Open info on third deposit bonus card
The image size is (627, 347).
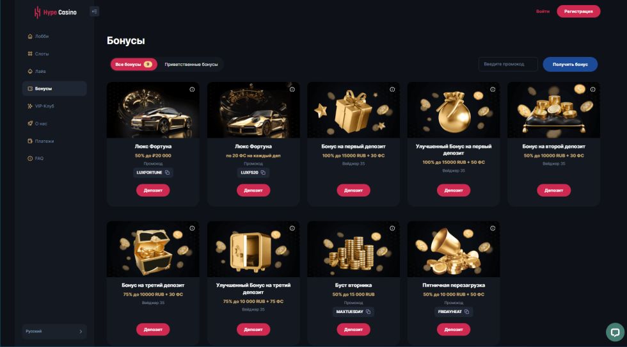pyautogui.click(x=192, y=228)
